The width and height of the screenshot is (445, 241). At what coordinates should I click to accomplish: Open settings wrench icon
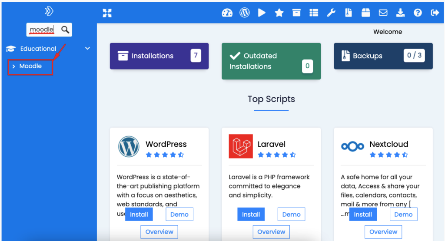[x=331, y=13]
